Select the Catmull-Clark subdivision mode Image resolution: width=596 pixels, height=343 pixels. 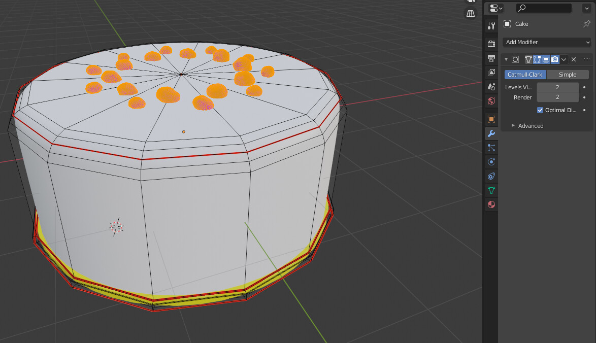(525, 74)
